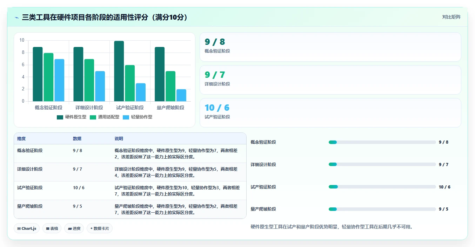Click the 10 / 6 value beside the progress bar
This screenshot has width=475, height=247.
[444, 187]
